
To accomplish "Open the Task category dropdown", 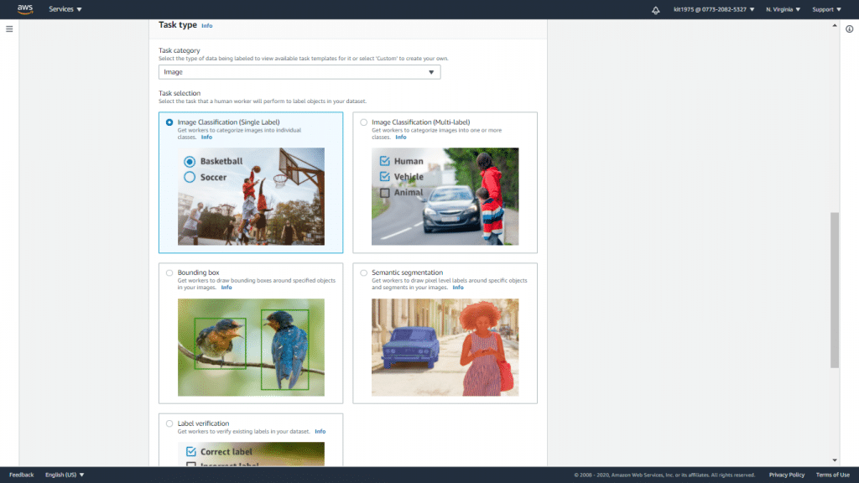I will 299,72.
